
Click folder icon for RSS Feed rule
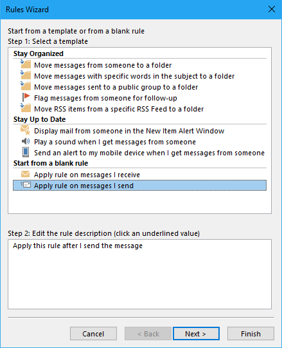point(26,108)
